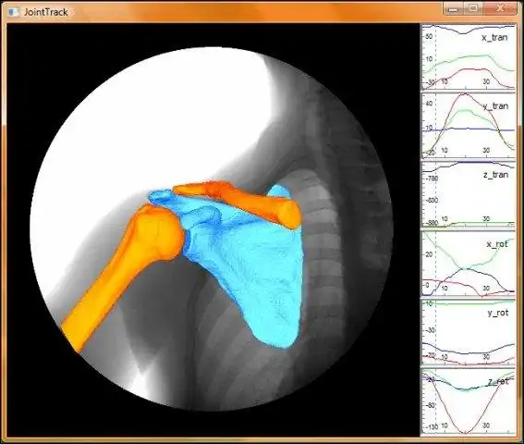Close the JointTrack window

500,9
